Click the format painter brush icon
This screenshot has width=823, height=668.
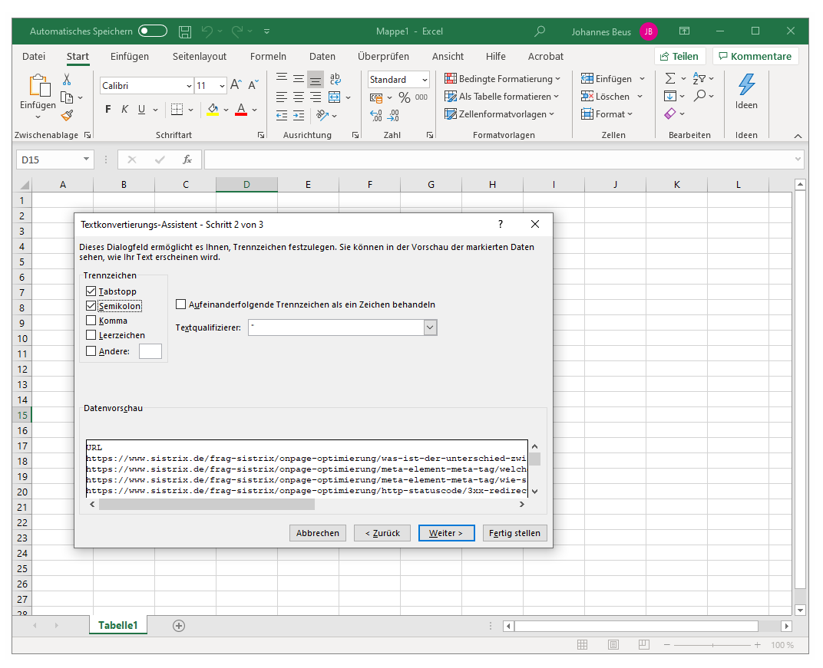(x=67, y=115)
